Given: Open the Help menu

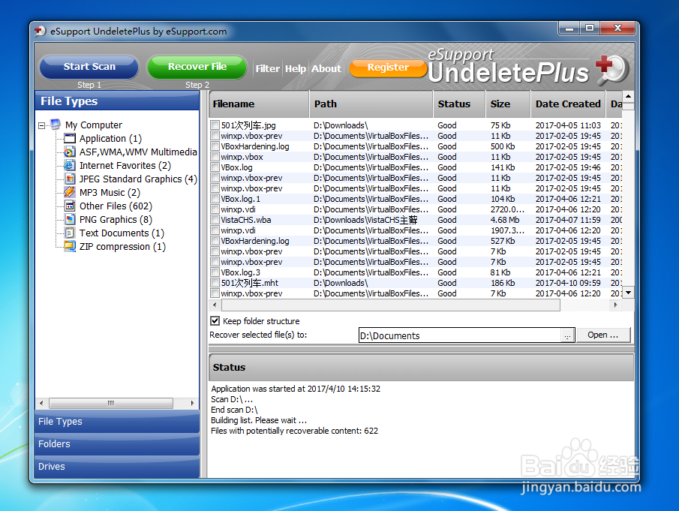Looking at the screenshot, I should [x=296, y=68].
